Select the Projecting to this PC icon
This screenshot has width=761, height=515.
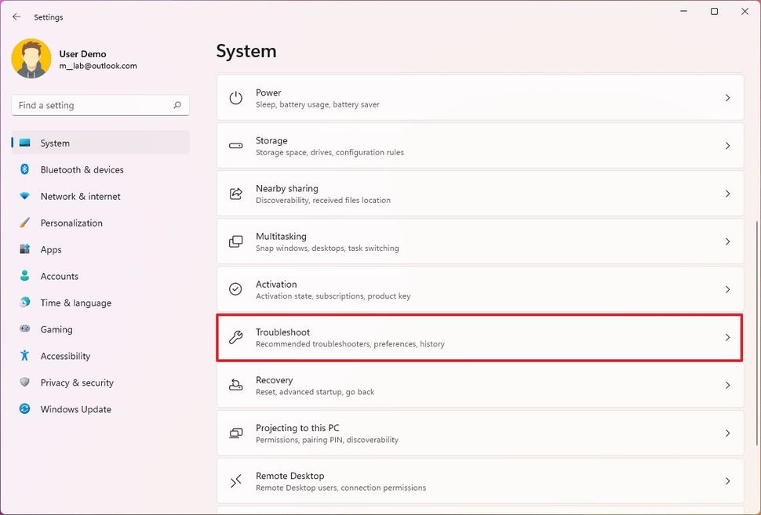pos(235,433)
